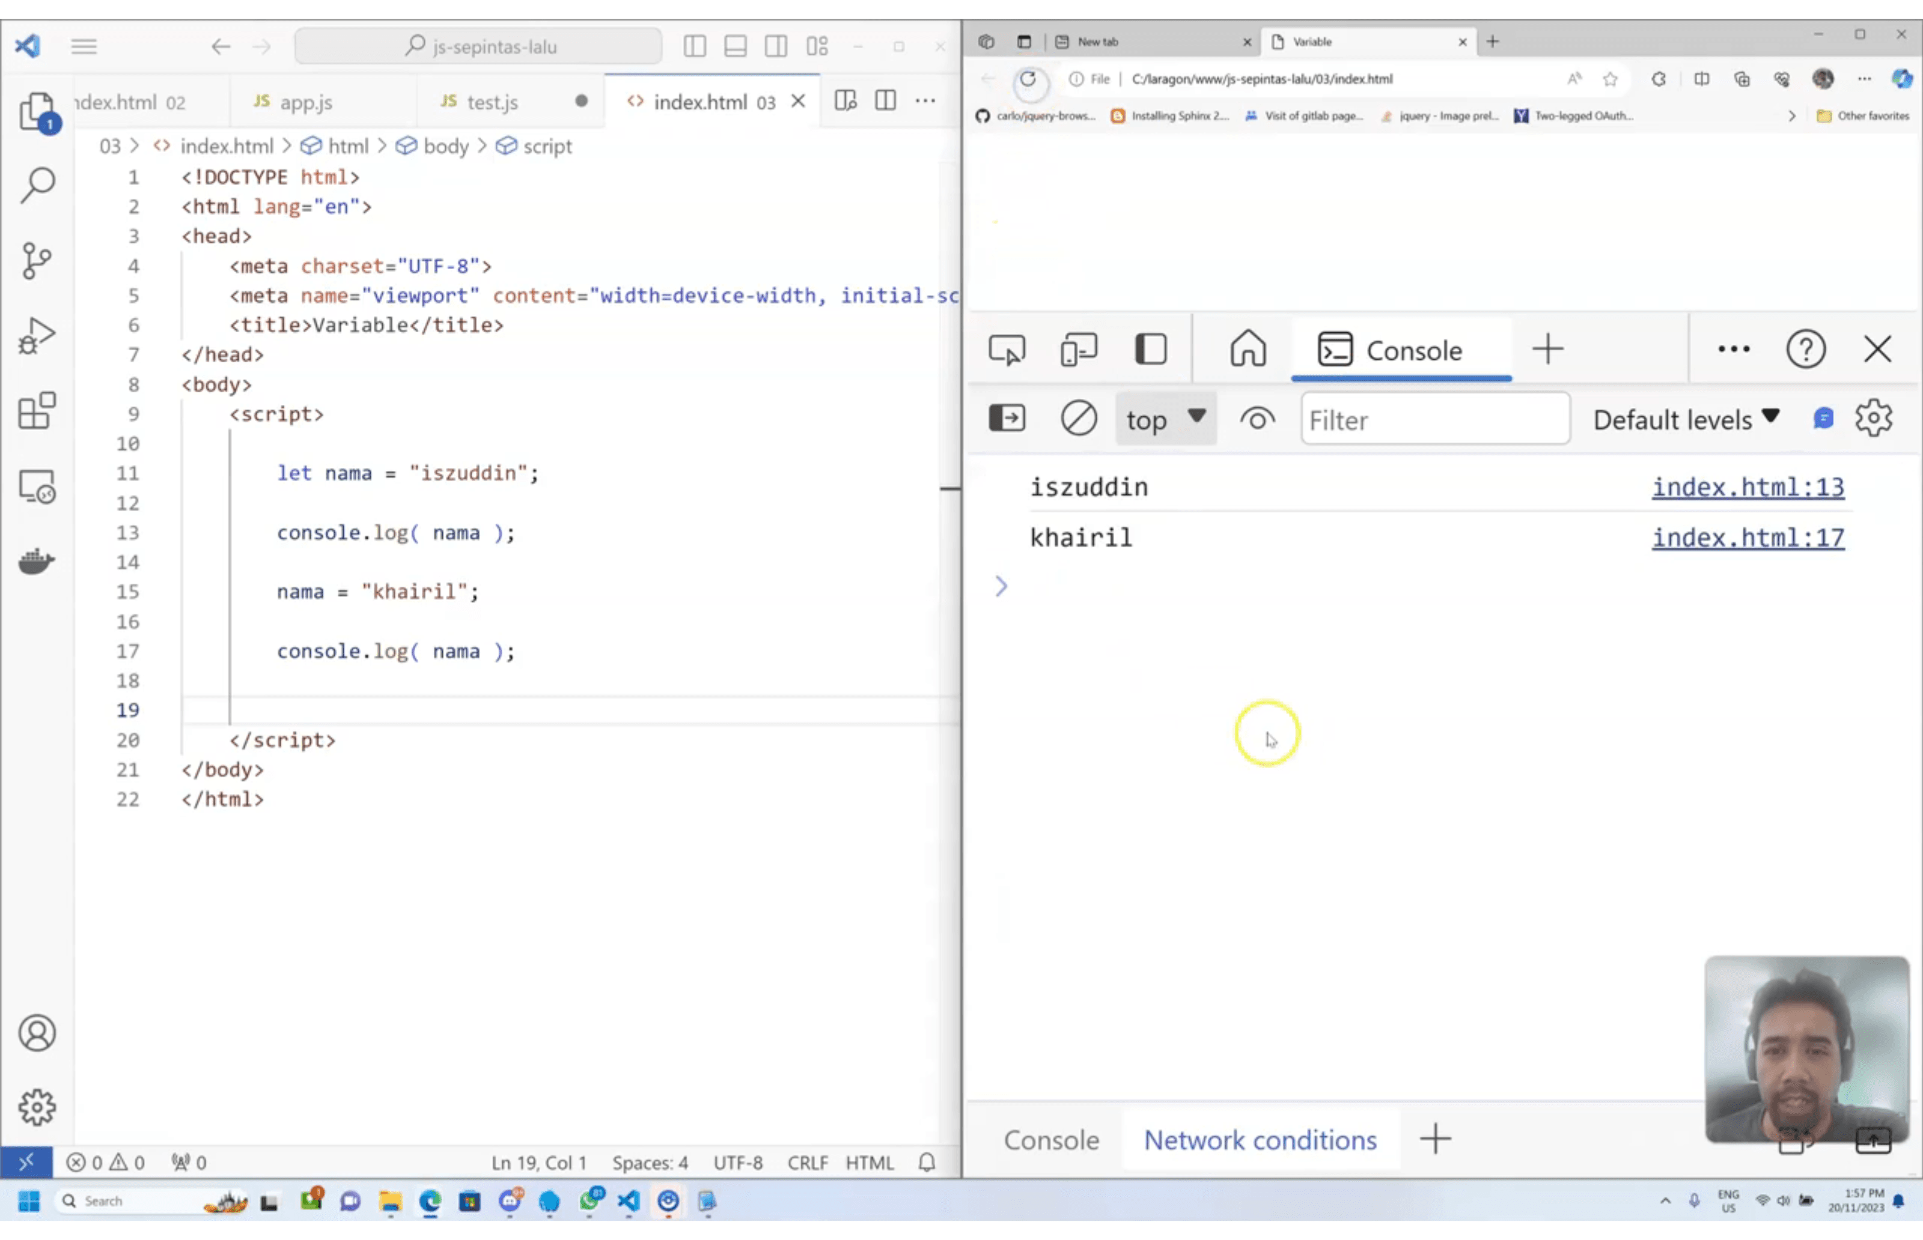Image resolution: width=1923 pixels, height=1240 pixels.
Task: Click the editor minimap scrollbar slider
Action: [x=950, y=488]
